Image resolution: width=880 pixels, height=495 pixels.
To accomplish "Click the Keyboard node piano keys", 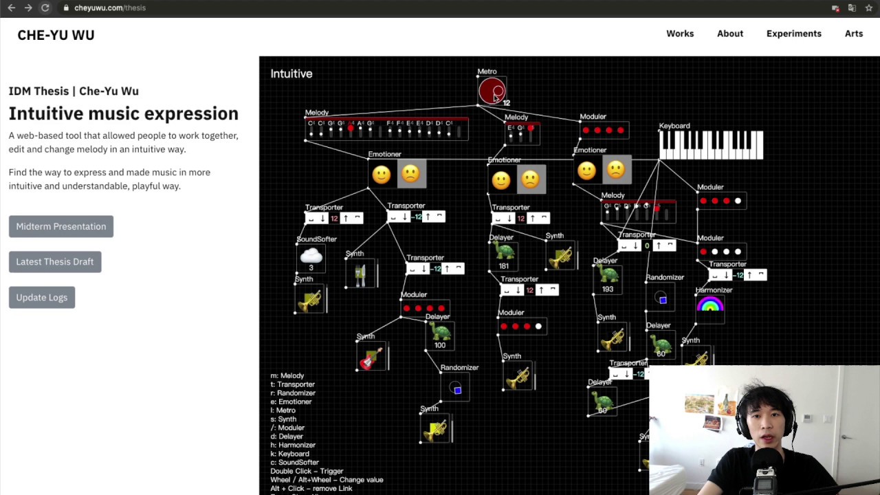I will 711,145.
